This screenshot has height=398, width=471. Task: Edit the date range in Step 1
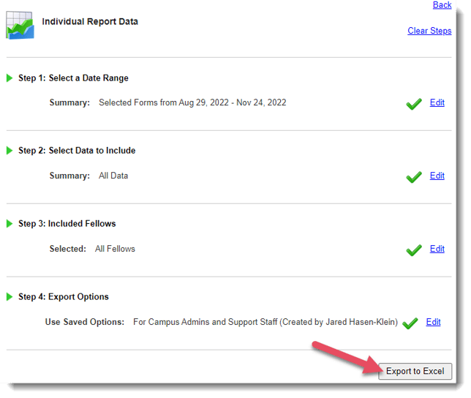pos(437,102)
